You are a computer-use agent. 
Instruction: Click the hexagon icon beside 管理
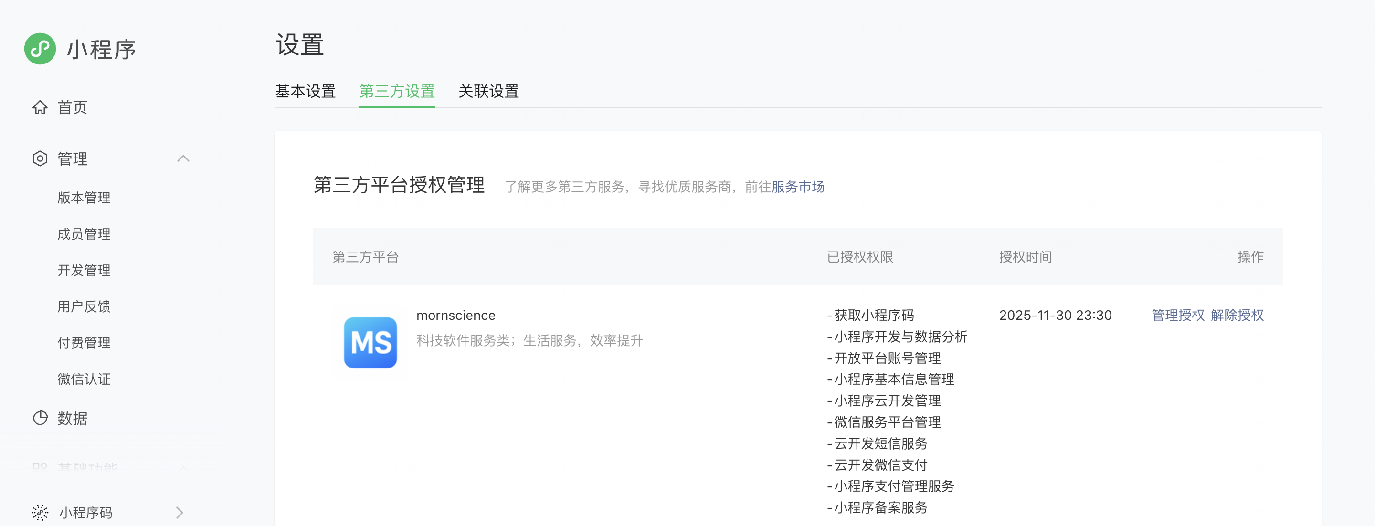pyautogui.click(x=40, y=158)
